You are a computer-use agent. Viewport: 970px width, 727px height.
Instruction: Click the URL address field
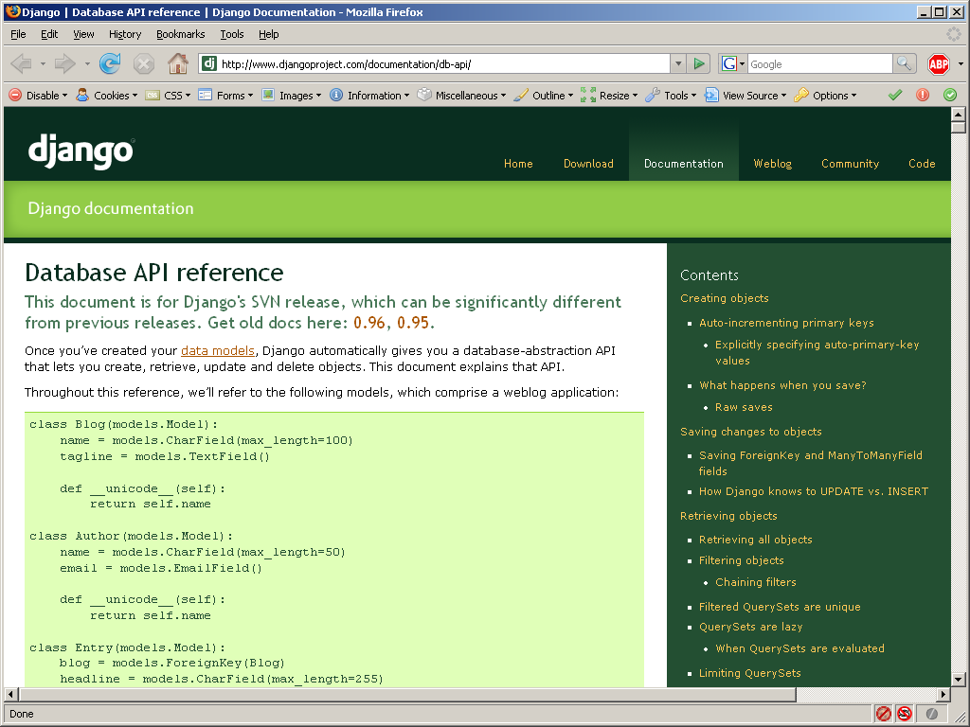[x=443, y=63]
